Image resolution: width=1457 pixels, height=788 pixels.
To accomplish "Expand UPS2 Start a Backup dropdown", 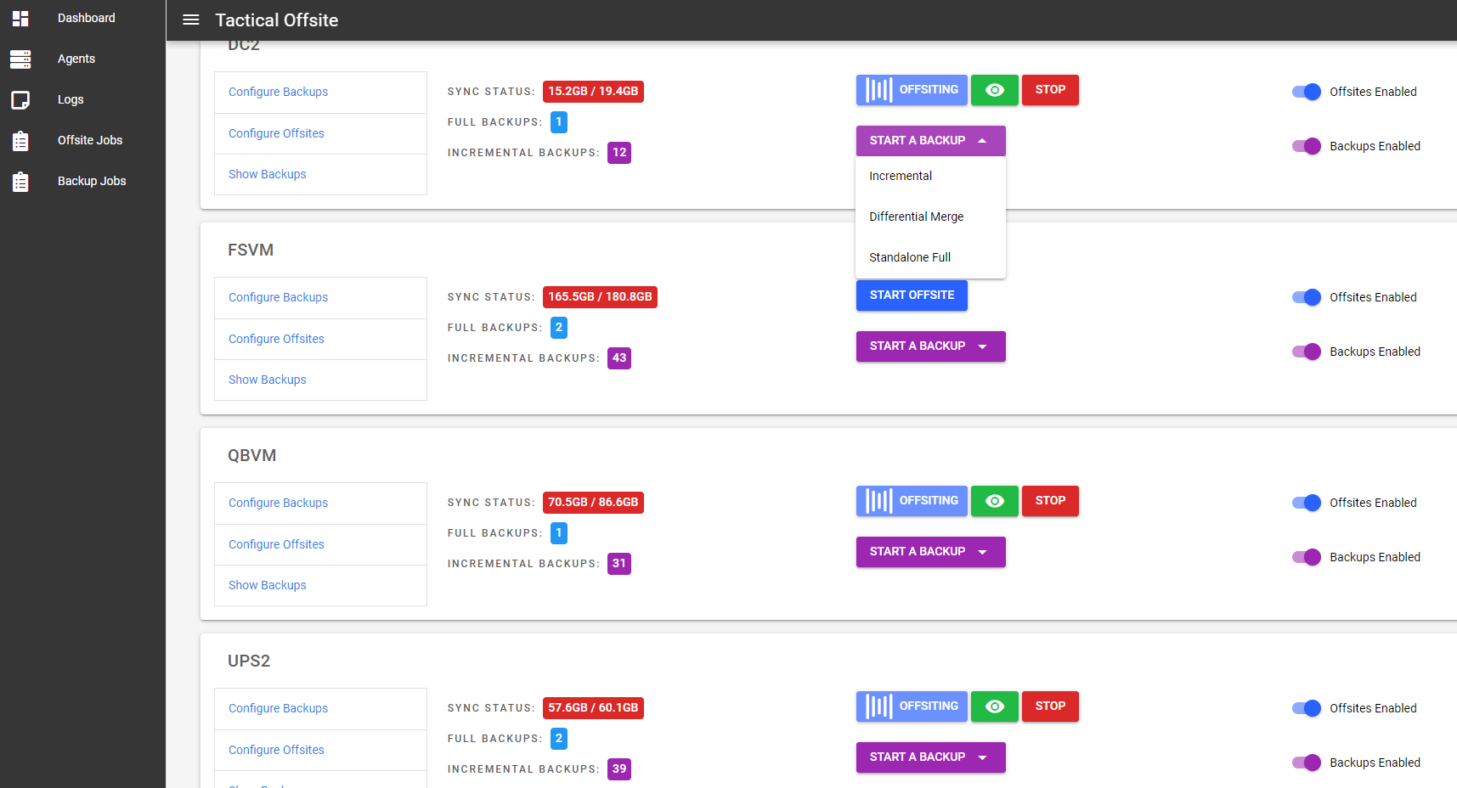I will coord(931,757).
